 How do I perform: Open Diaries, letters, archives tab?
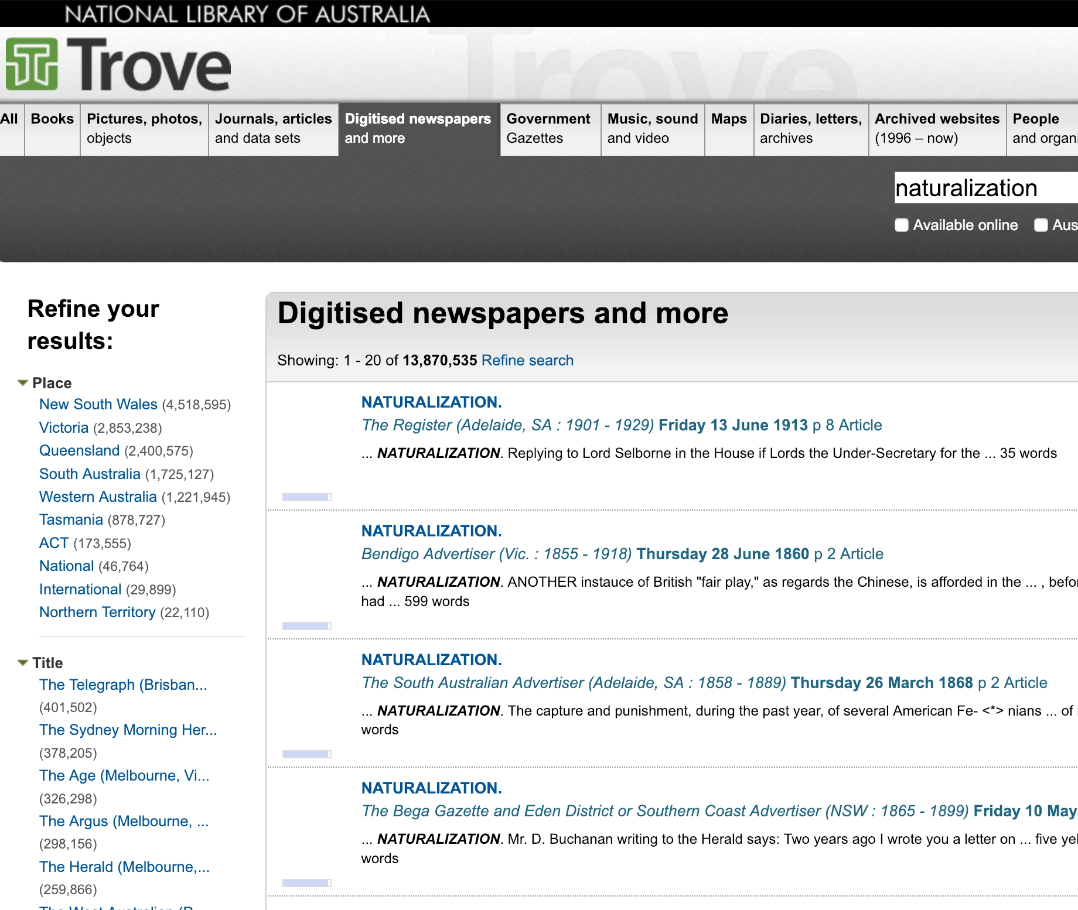coord(811,129)
